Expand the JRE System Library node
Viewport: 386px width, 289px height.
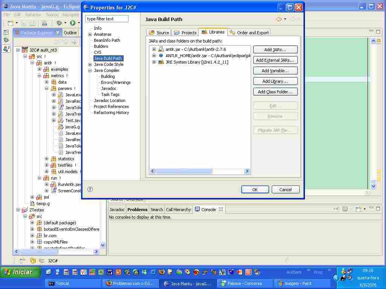pyautogui.click(x=154, y=62)
